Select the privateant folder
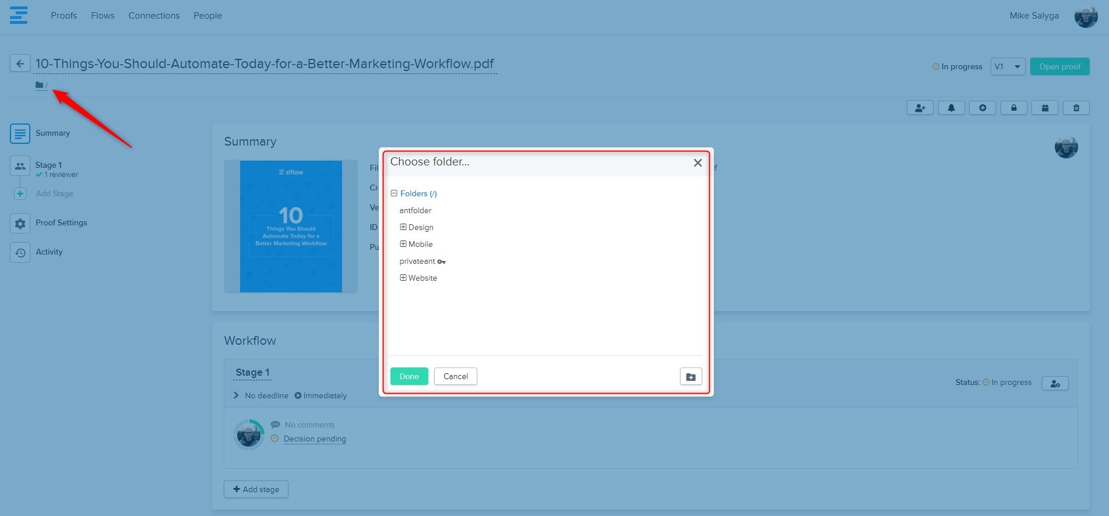The height and width of the screenshot is (516, 1109). (417, 261)
